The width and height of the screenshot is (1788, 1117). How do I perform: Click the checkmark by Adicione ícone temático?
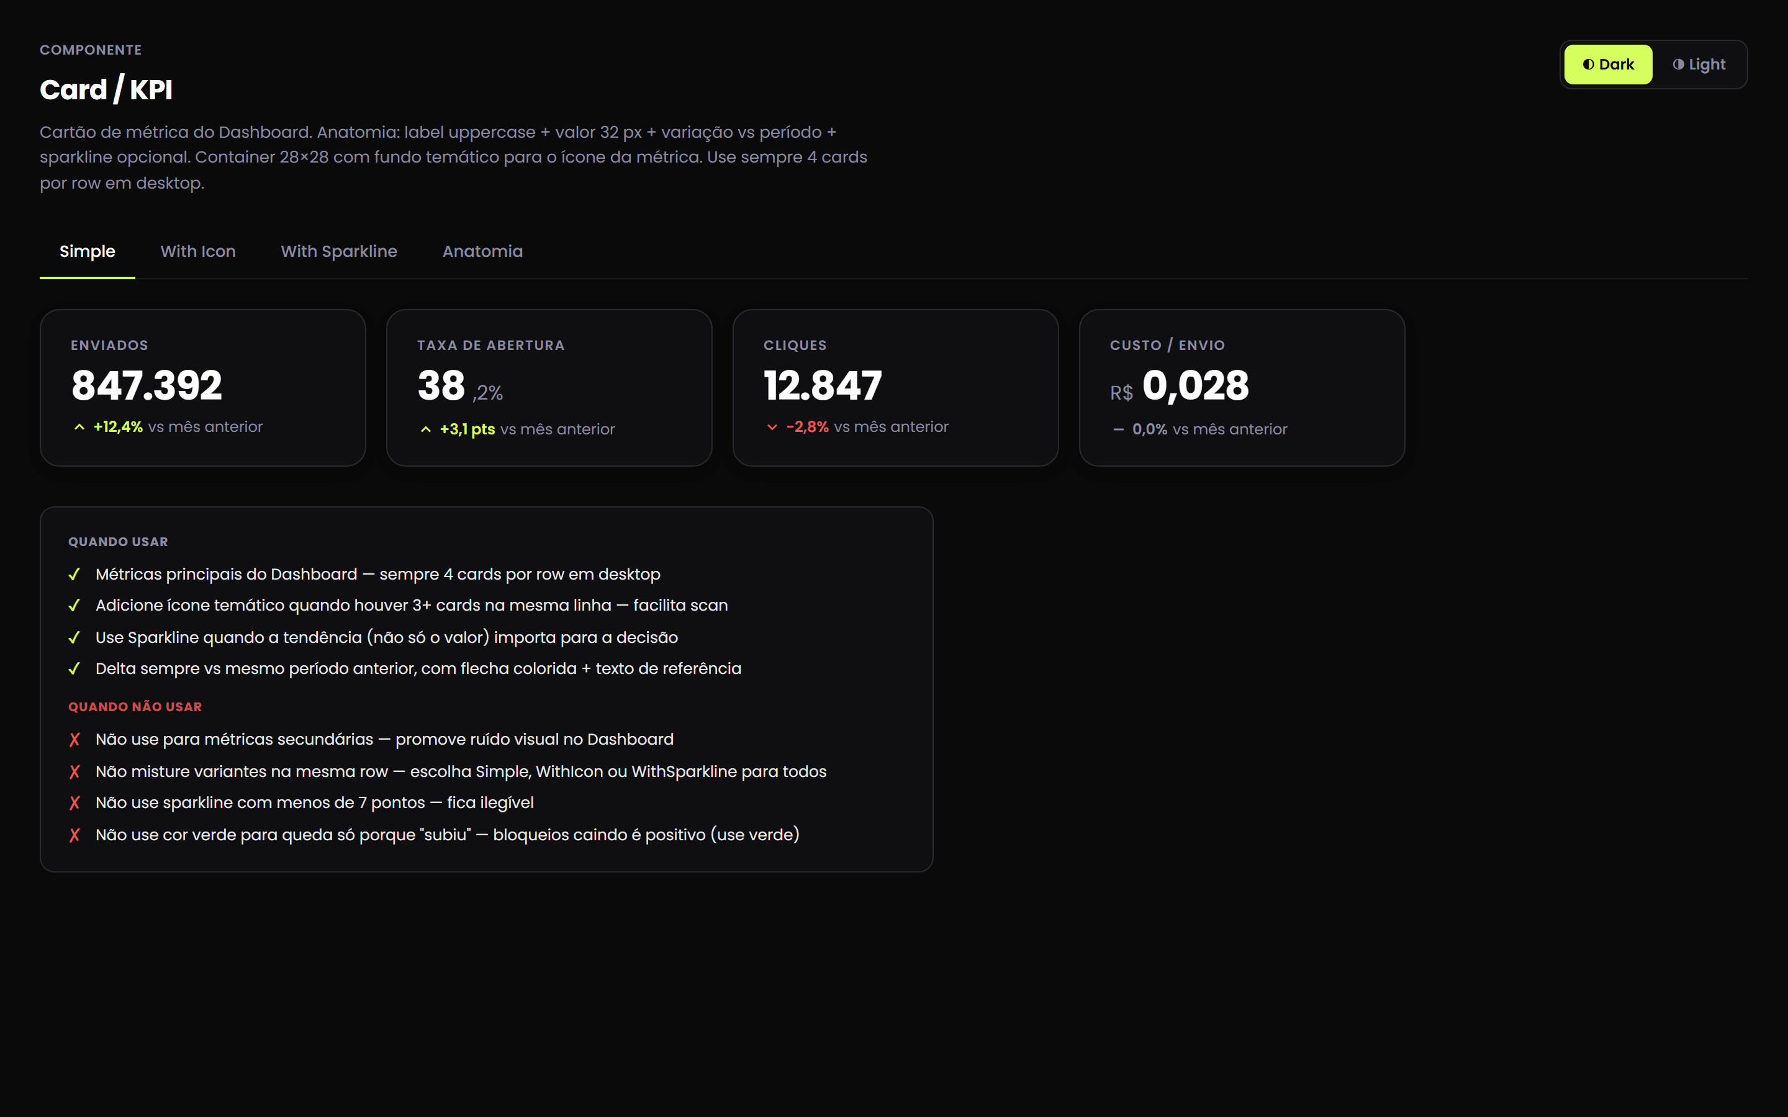pyautogui.click(x=74, y=605)
